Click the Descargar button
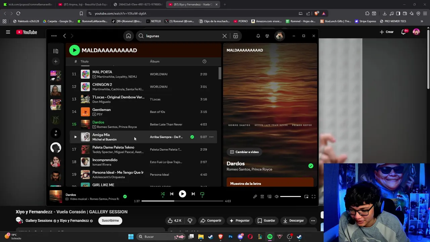The width and height of the screenshot is (430, 242). click(x=293, y=220)
